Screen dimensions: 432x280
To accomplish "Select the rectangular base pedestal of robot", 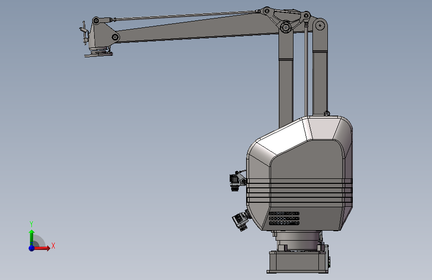I will (299, 262).
